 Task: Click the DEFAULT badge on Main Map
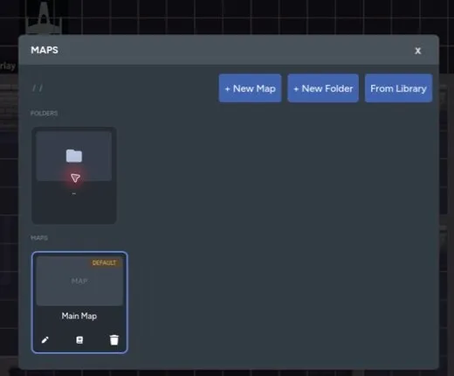[104, 263]
